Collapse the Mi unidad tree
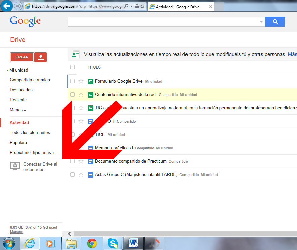Viewport: 297px width, 250px height. coord(8,70)
